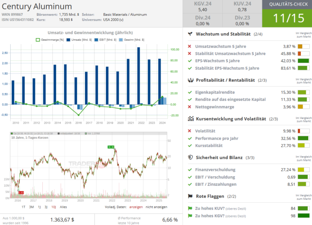Click the Div.23 value box

(x=242, y=21)
